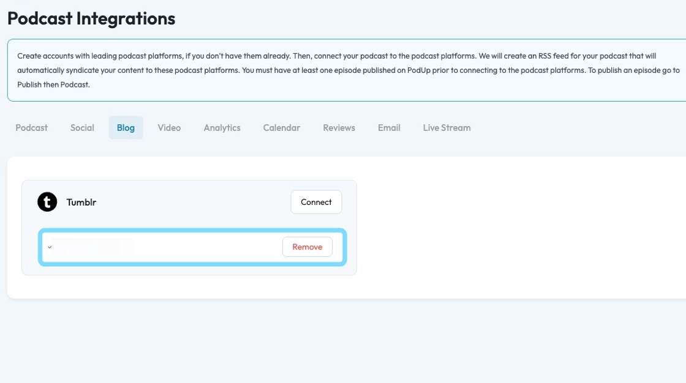Go to the Video tab
Screen dimensions: 686x383
click(169, 128)
